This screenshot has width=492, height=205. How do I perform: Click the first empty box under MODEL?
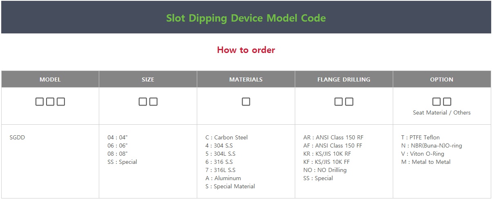click(x=40, y=102)
